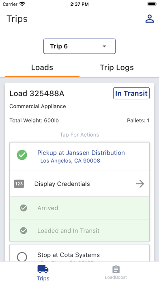Tap the battery indicator icon
The image size is (159, 283).
[152, 4]
